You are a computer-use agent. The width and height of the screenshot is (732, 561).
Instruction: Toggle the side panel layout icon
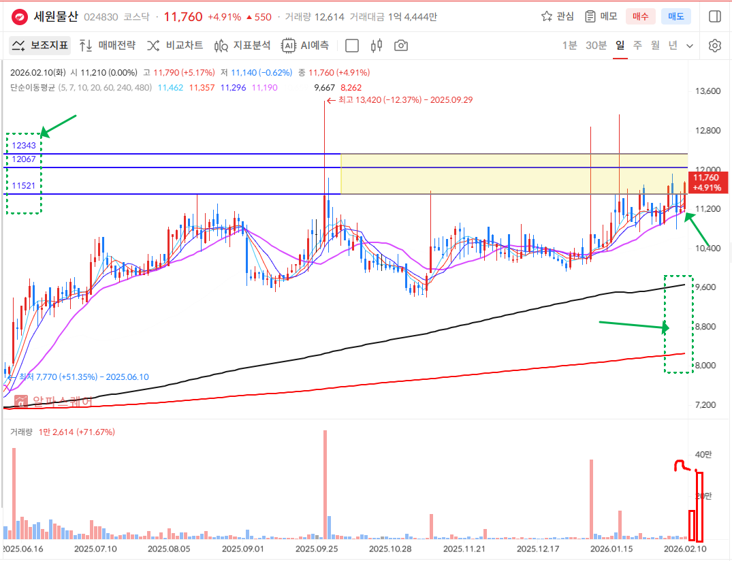tap(714, 16)
